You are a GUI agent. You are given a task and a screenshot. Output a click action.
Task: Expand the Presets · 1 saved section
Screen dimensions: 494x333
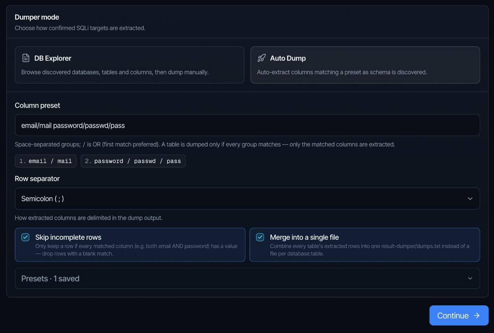[247, 278]
